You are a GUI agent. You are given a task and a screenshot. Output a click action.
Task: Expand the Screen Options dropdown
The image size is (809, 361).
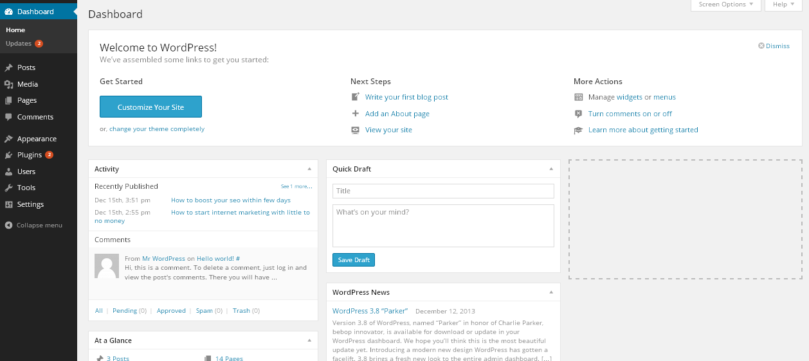click(x=726, y=4)
